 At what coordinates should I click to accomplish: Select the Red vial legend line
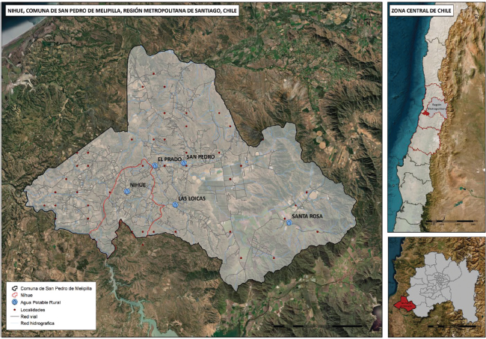point(14,317)
